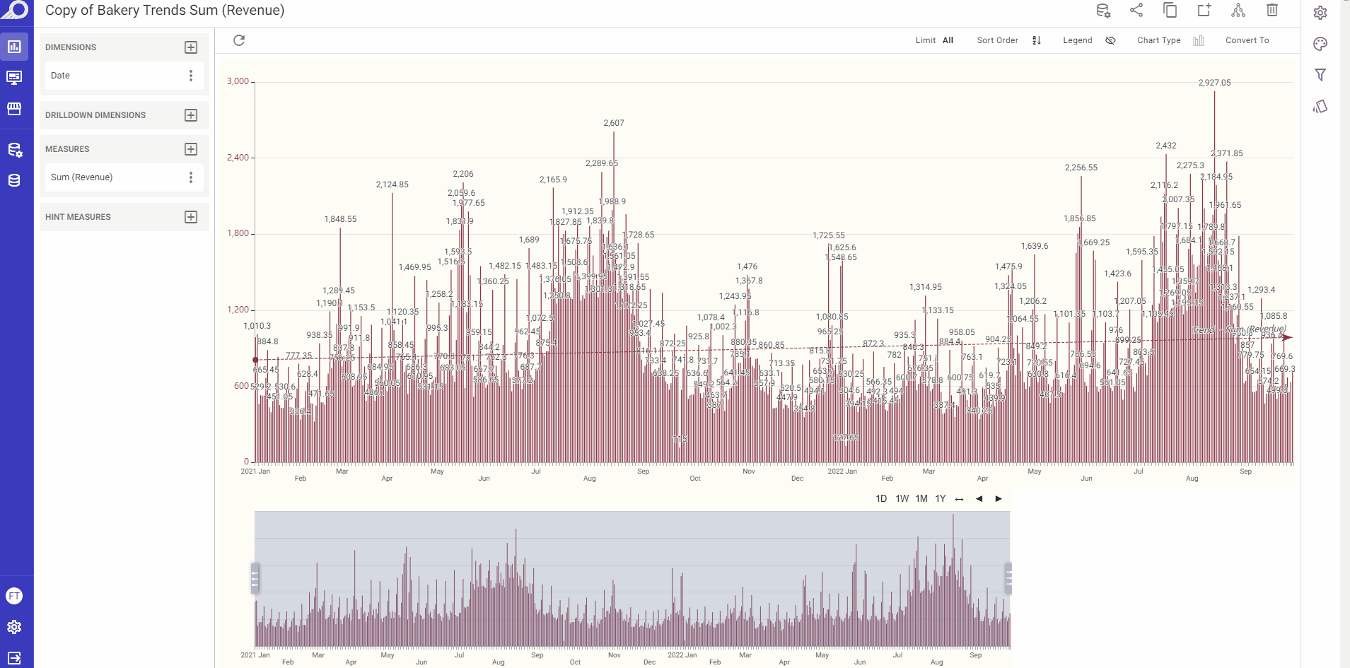1350x668 pixels.
Task: Select the 1W range option
Action: point(902,499)
